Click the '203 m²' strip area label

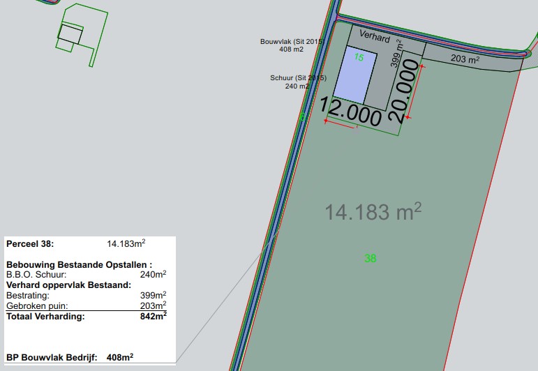point(465,59)
